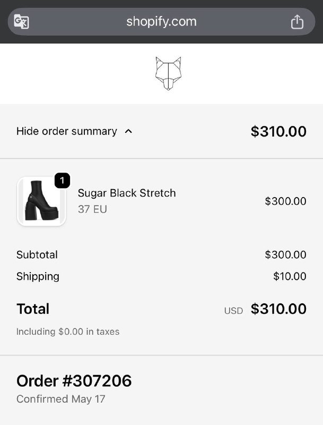Open Order #307206 details

tap(73, 380)
